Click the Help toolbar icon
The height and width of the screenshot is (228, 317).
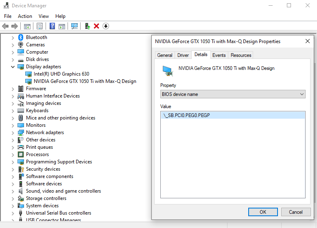click(52, 26)
